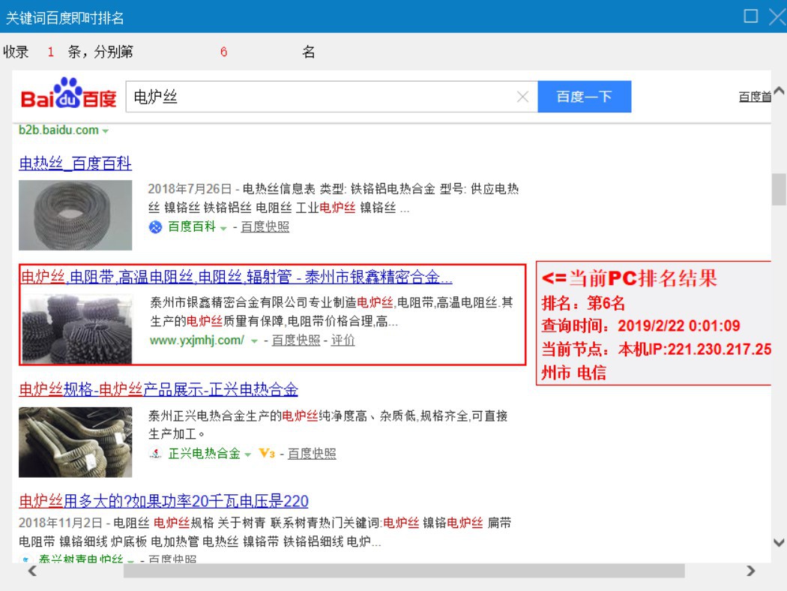Click the 排名：第6名 text
The height and width of the screenshot is (591, 787).
583,303
